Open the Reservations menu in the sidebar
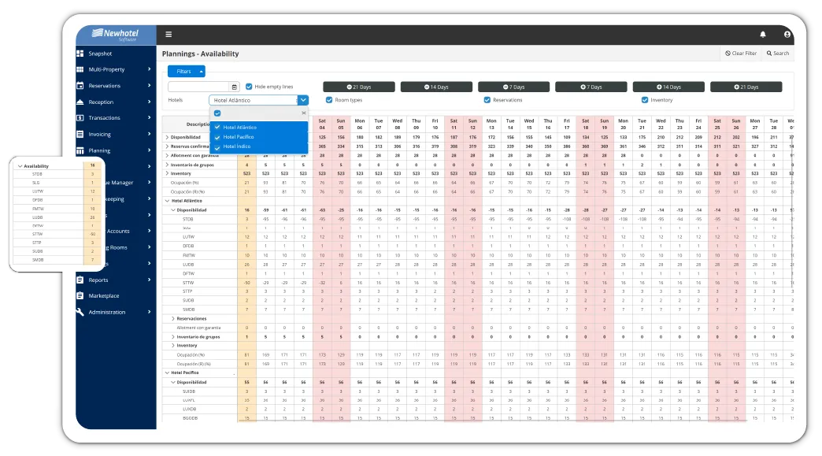This screenshot has height=456, width=822. (x=114, y=85)
